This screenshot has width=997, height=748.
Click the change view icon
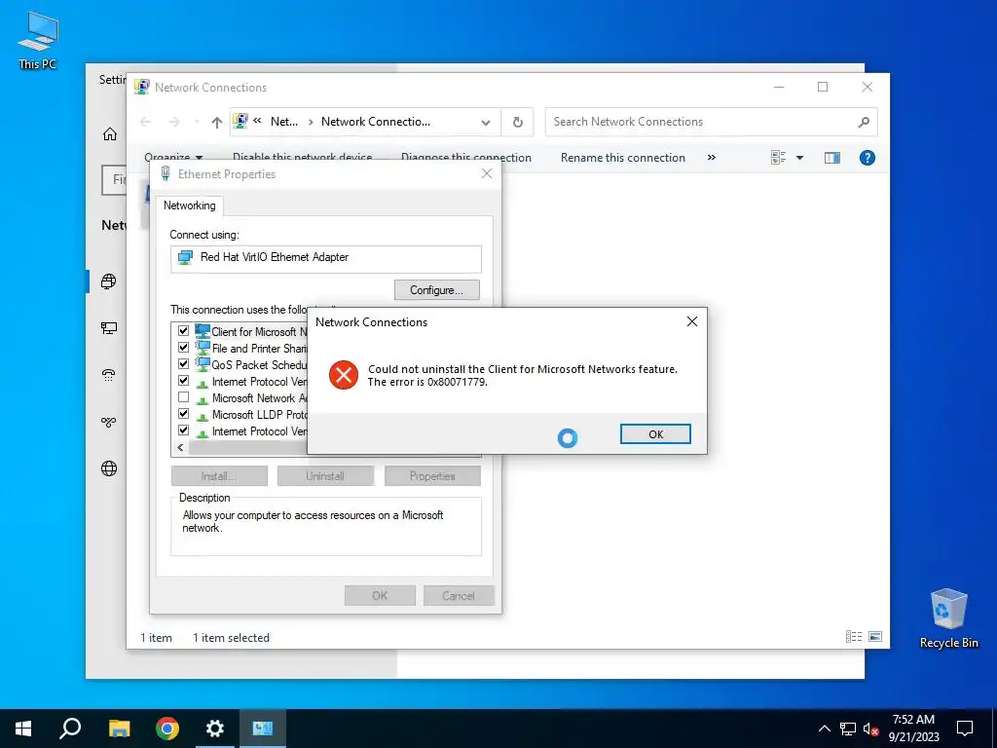[x=778, y=158]
